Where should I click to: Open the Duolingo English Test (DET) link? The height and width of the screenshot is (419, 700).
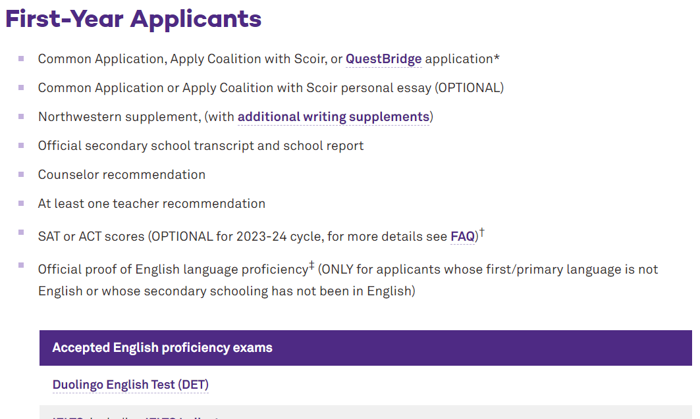[130, 385]
